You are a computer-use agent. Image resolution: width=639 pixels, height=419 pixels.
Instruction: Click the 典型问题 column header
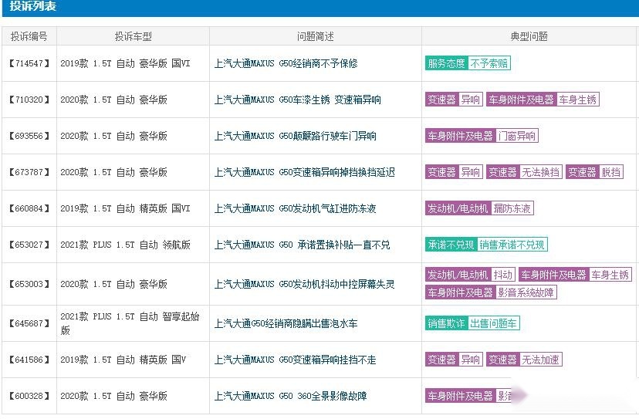tap(529, 36)
